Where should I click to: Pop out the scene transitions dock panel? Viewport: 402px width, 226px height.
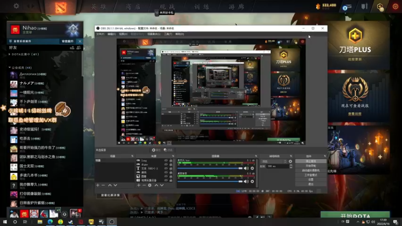click(x=291, y=156)
